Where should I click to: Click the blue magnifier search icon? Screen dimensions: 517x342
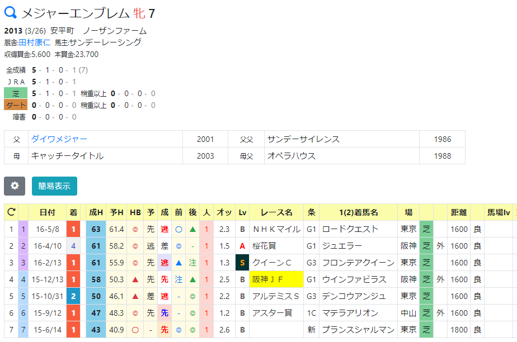pyautogui.click(x=10, y=12)
